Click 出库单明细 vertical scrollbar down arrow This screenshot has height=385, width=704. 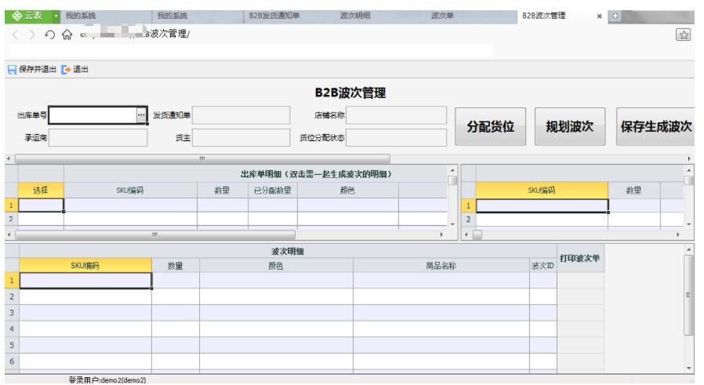(x=452, y=223)
